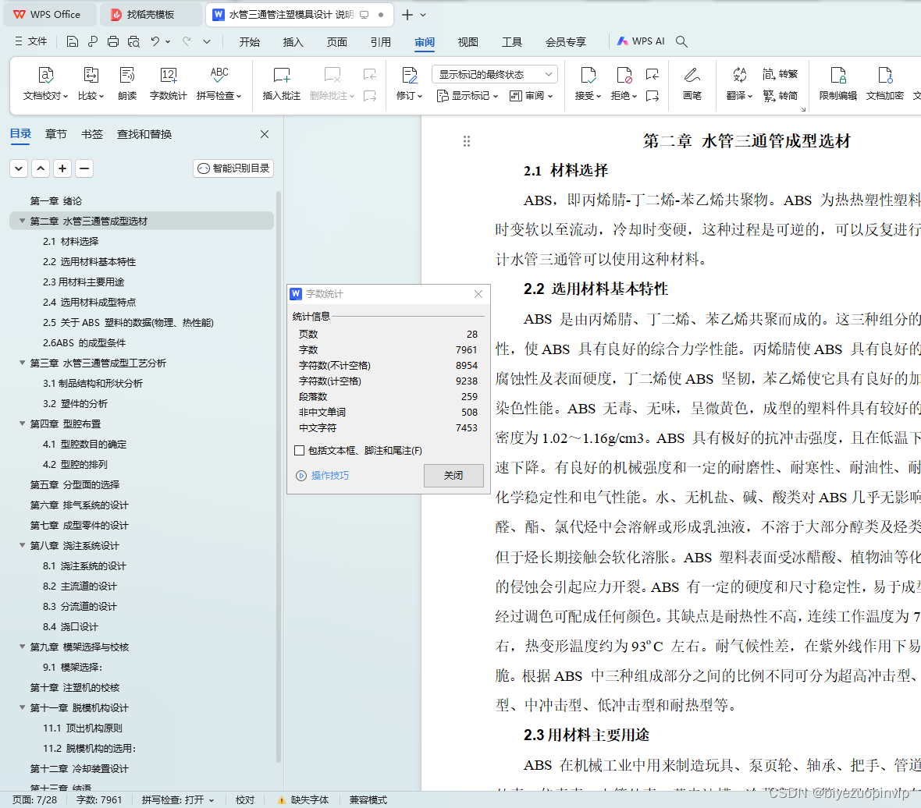Open WPS AI assistant
921x808 pixels.
tap(641, 41)
